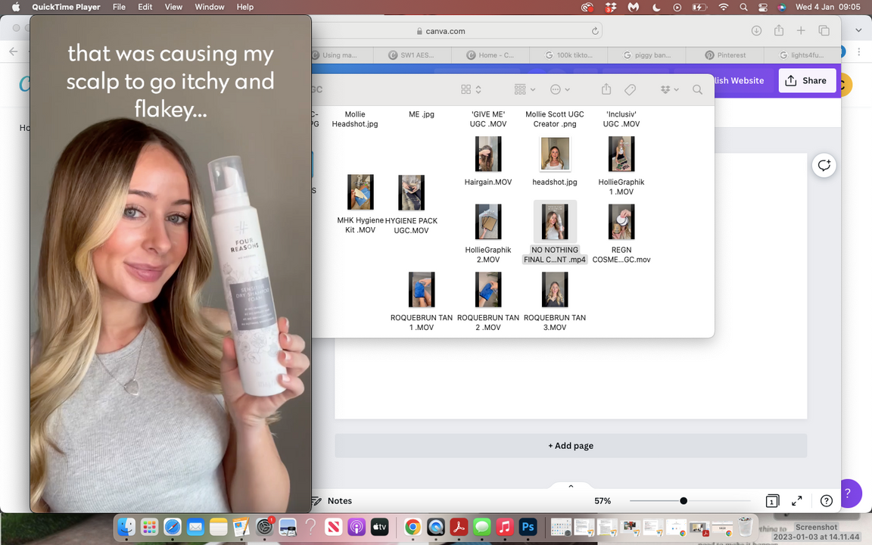Click the 57% zoom level in Canva

(x=603, y=500)
